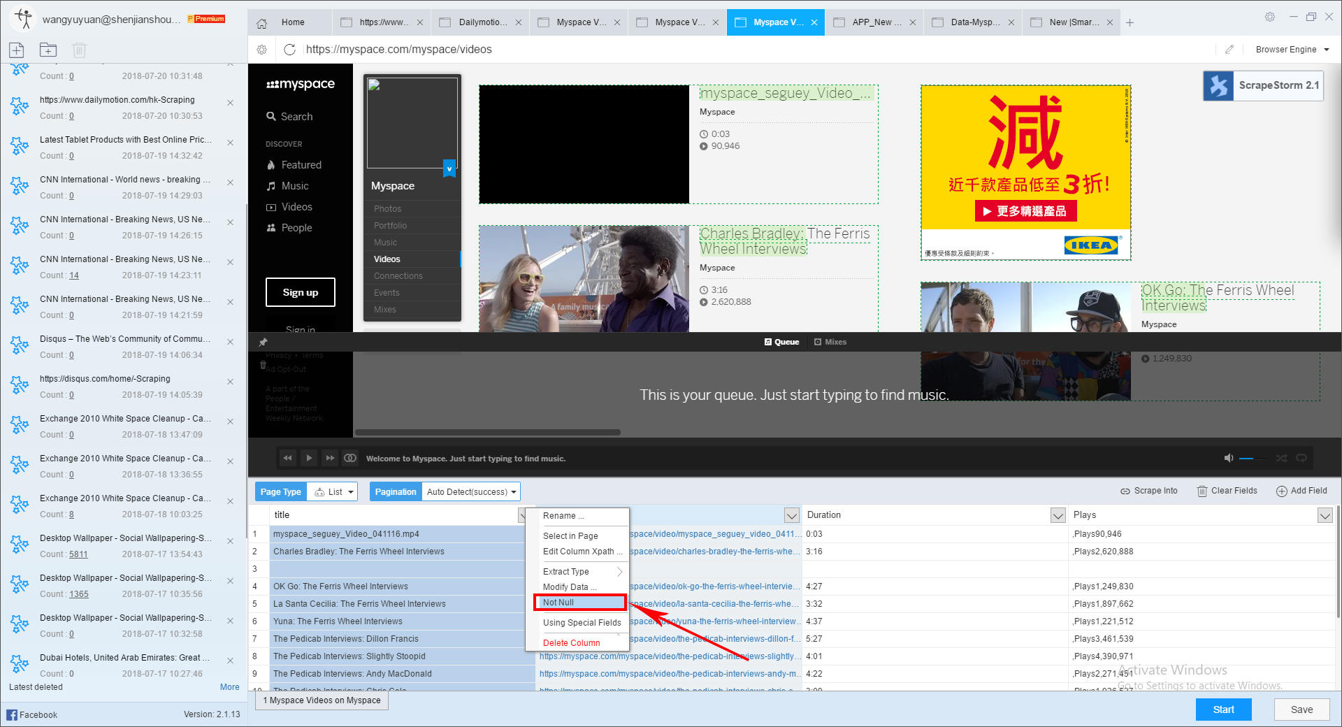Image resolution: width=1342 pixels, height=727 pixels.
Task: Switch to the APP_New tab
Action: point(874,22)
